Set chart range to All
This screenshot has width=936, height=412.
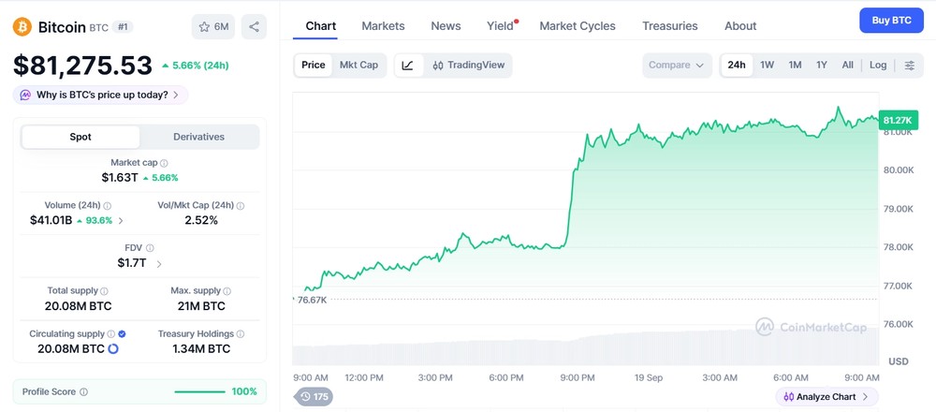point(848,66)
